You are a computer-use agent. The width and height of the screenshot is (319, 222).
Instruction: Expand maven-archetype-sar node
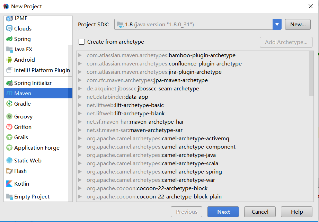point(80,130)
